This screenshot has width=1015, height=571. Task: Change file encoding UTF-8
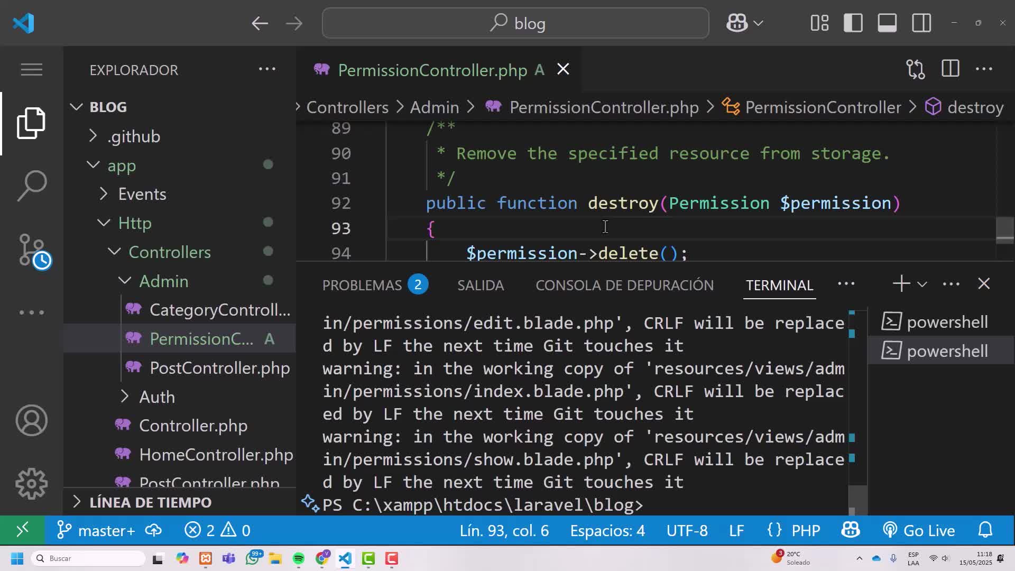(x=687, y=530)
